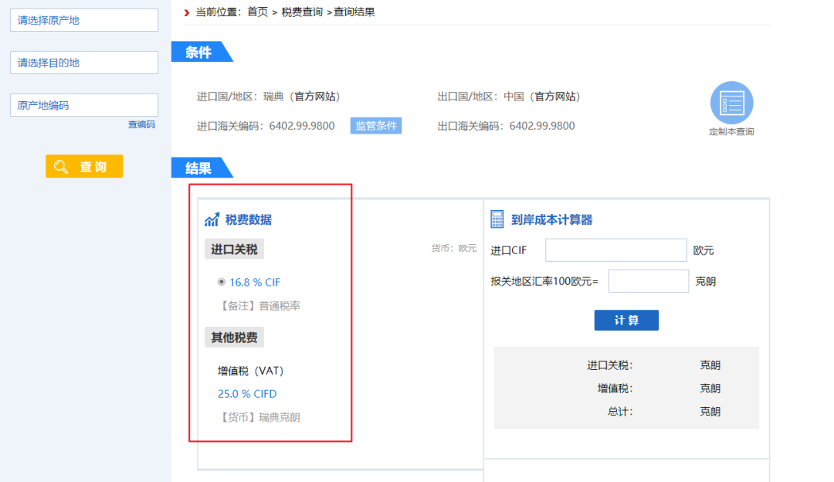This screenshot has height=482, width=834.
Task: Click the 结果 section tab
Action: click(202, 168)
